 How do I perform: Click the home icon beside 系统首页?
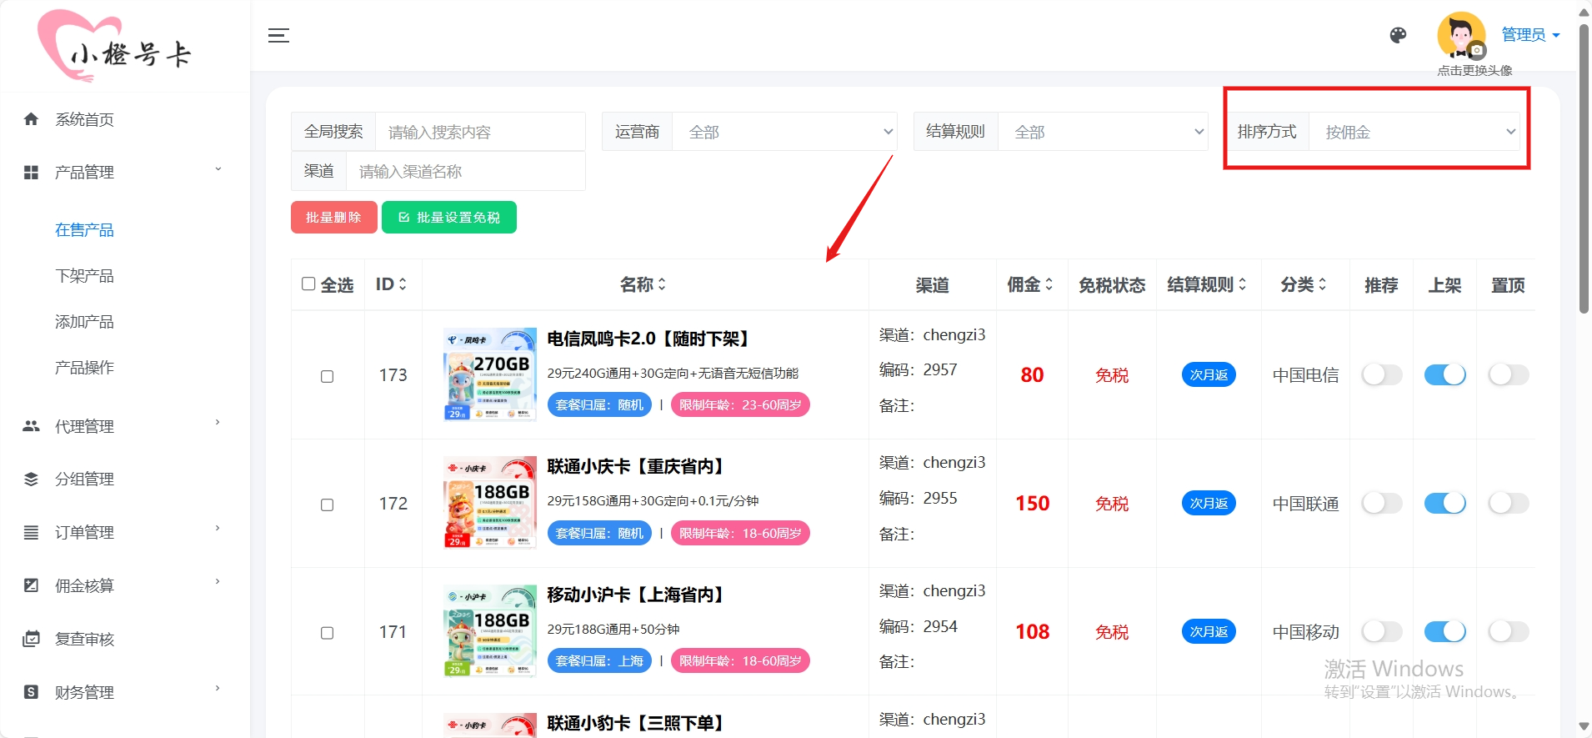pyautogui.click(x=31, y=119)
